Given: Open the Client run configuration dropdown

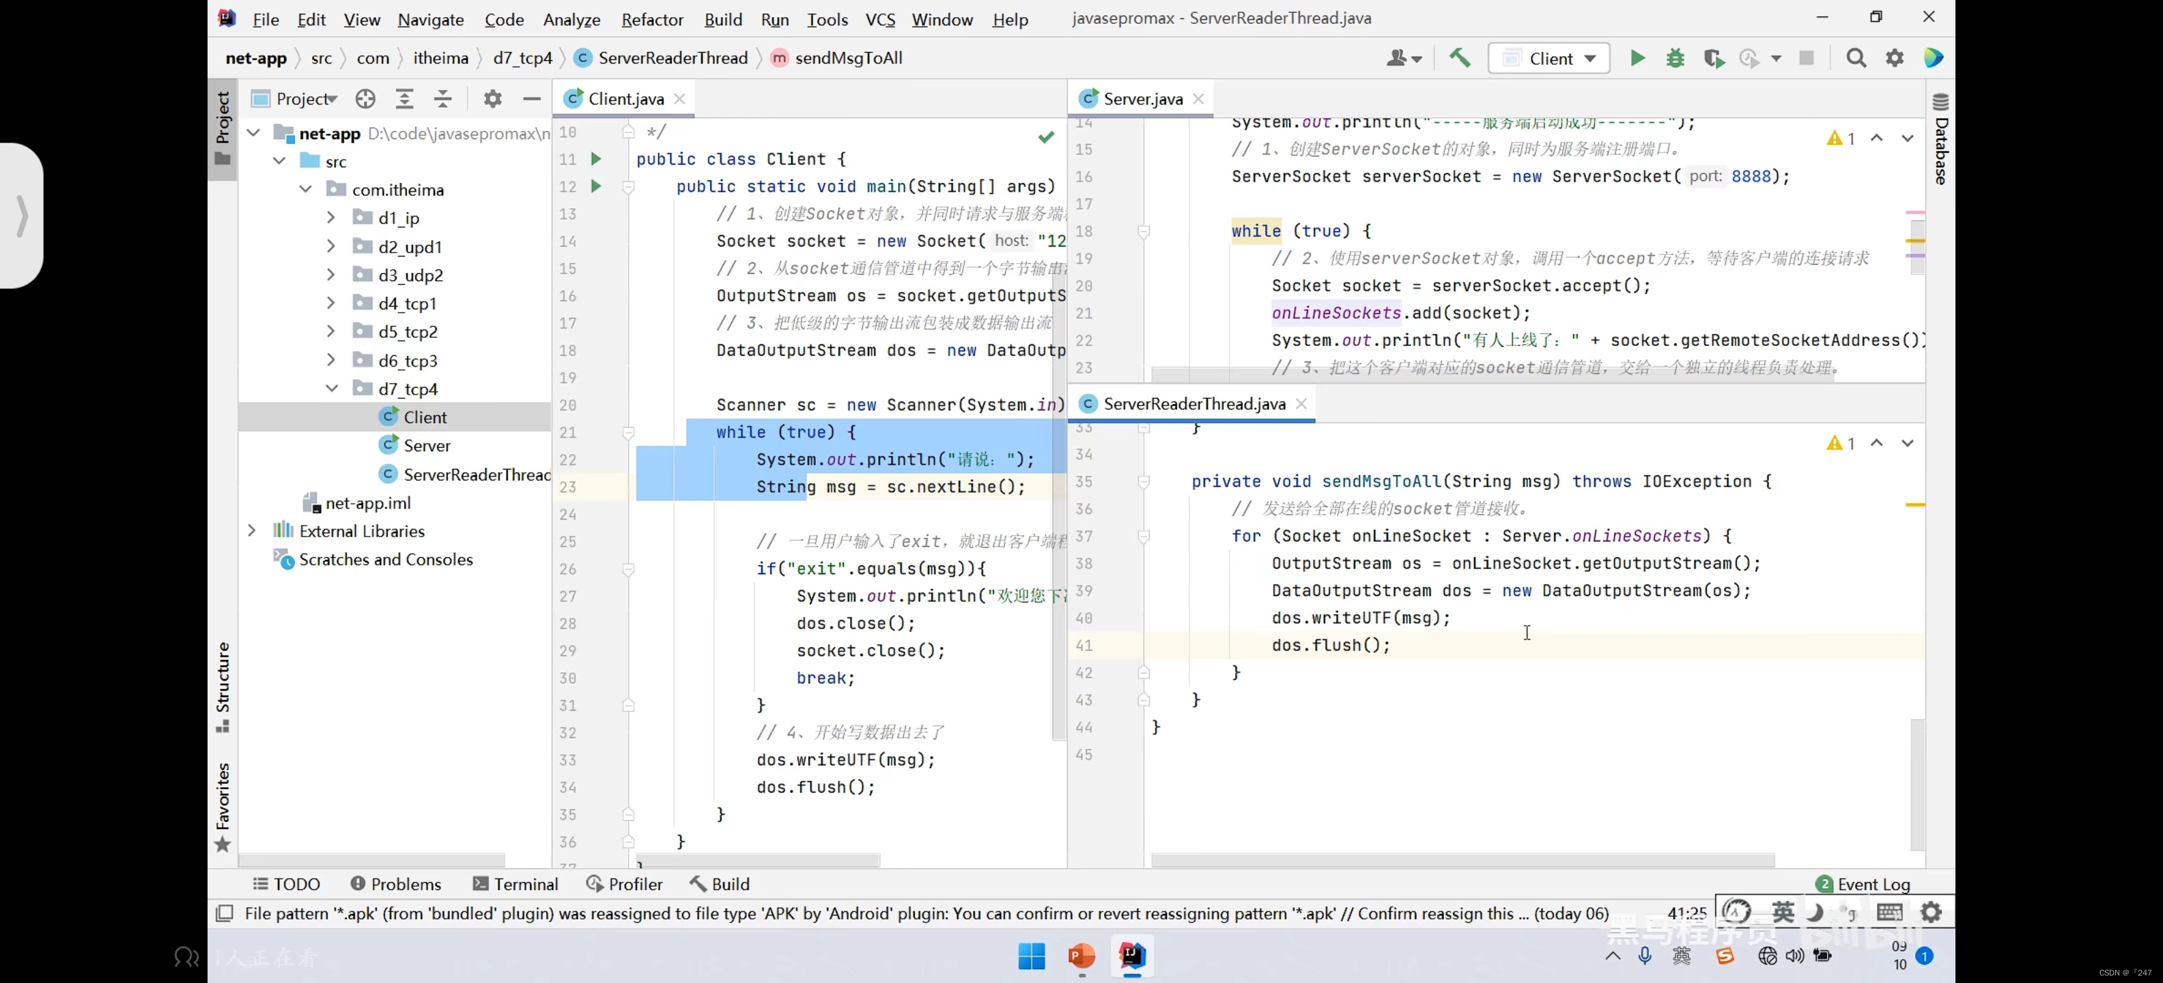Looking at the screenshot, I should (x=1549, y=58).
